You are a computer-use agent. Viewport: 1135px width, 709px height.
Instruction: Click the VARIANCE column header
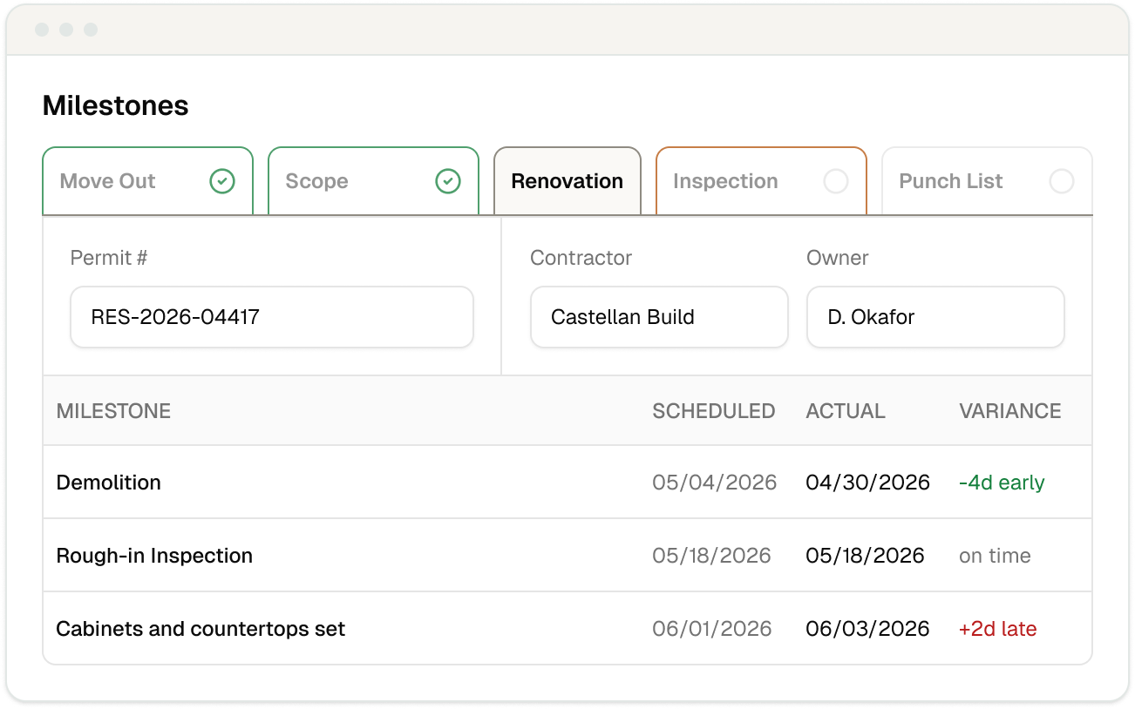click(x=1010, y=411)
